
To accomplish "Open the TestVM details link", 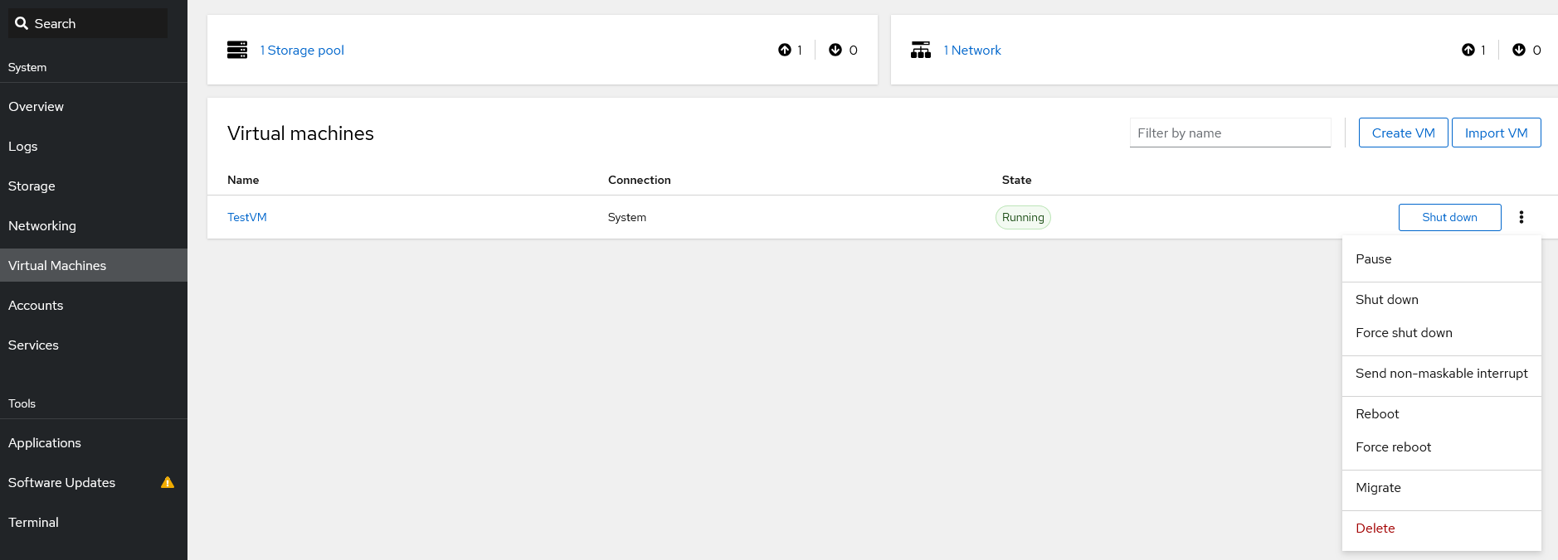I will (x=247, y=217).
